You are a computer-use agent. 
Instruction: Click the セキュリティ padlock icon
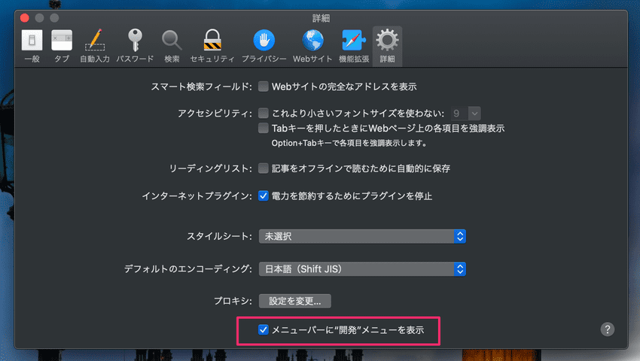coord(212,45)
